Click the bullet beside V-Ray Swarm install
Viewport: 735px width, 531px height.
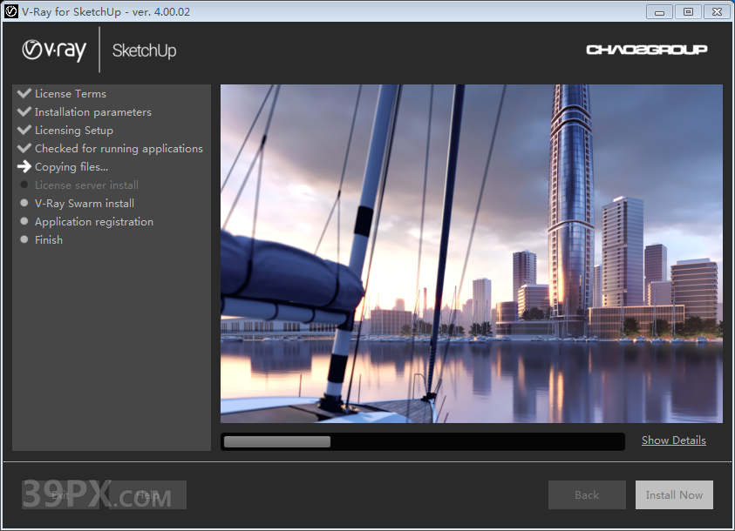click(24, 203)
